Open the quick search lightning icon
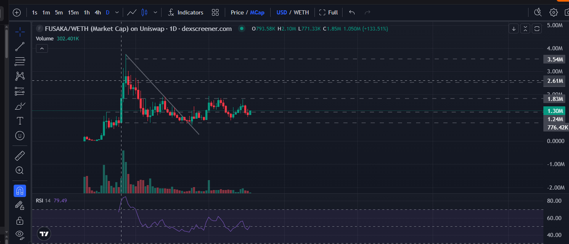The width and height of the screenshot is (569, 244). tap(537, 12)
